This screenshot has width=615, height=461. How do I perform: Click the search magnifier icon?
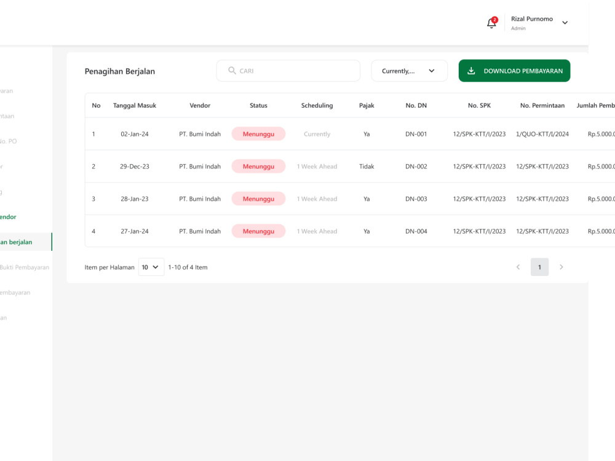click(232, 71)
